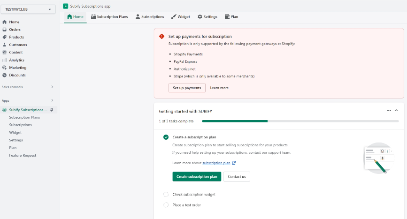The height and width of the screenshot is (219, 407).
Task: Select the Place a test order task circle
Action: point(166,205)
